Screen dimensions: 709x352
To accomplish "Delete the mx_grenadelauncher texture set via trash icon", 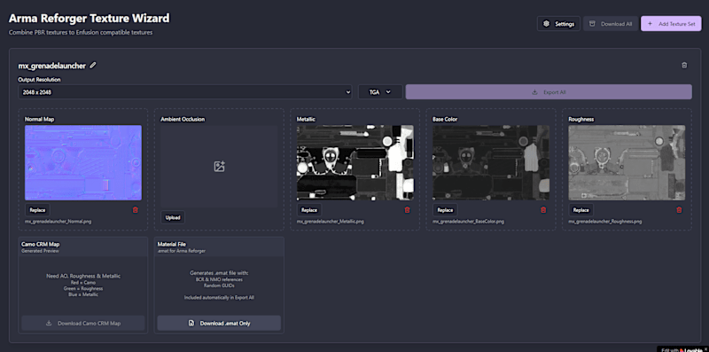I will (x=684, y=65).
